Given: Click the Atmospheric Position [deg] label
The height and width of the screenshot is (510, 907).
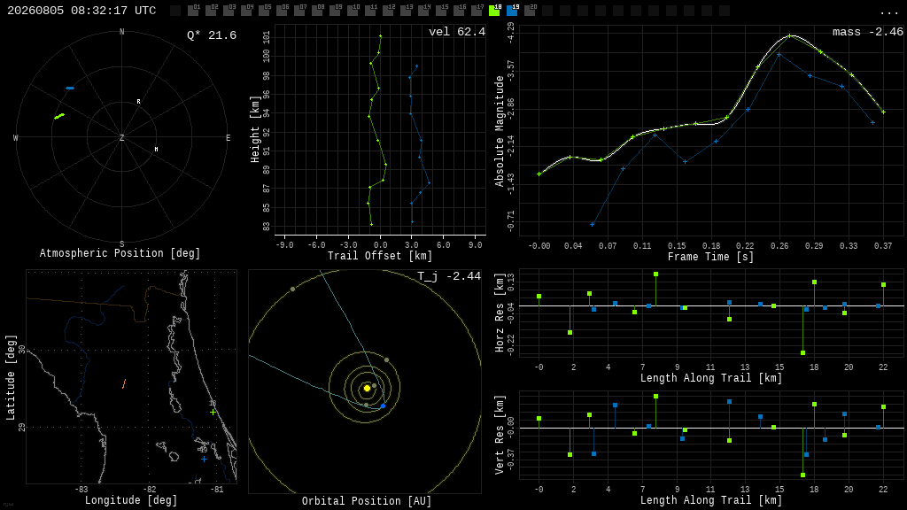Looking at the screenshot, I should 120,252.
